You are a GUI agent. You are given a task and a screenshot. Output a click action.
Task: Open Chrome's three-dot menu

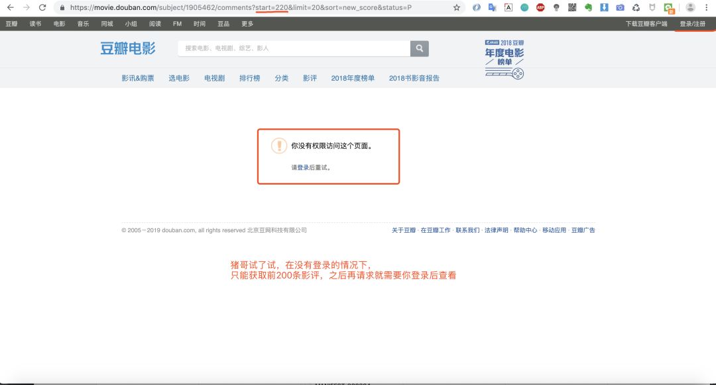(x=707, y=7)
